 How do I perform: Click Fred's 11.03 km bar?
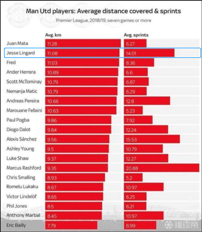(x=82, y=63)
